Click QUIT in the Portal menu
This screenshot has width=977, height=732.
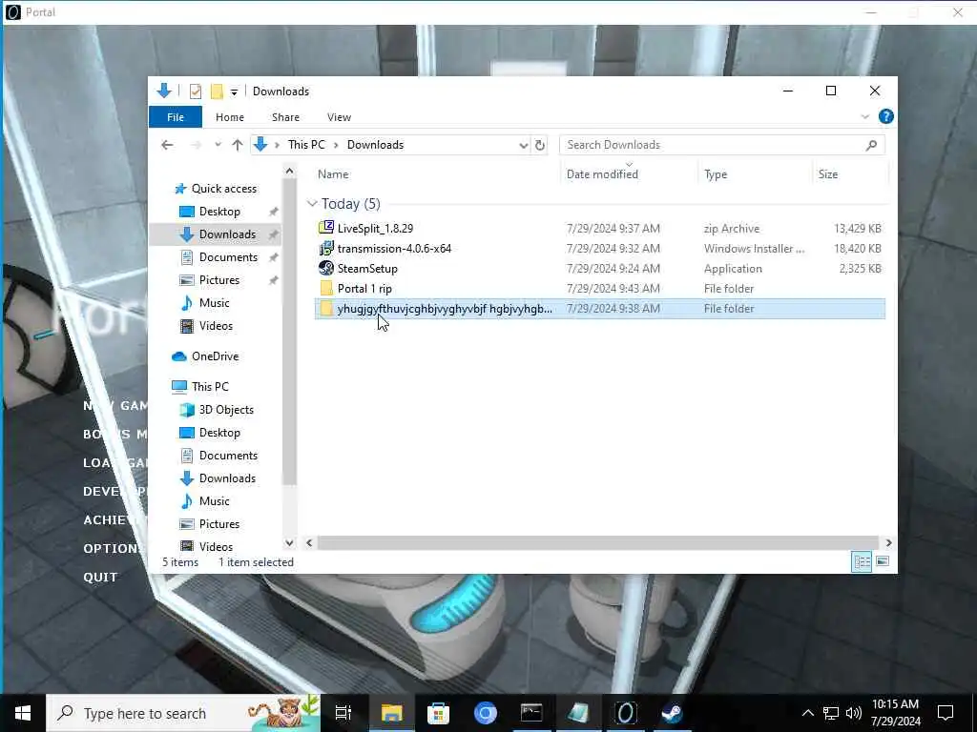[x=100, y=577]
